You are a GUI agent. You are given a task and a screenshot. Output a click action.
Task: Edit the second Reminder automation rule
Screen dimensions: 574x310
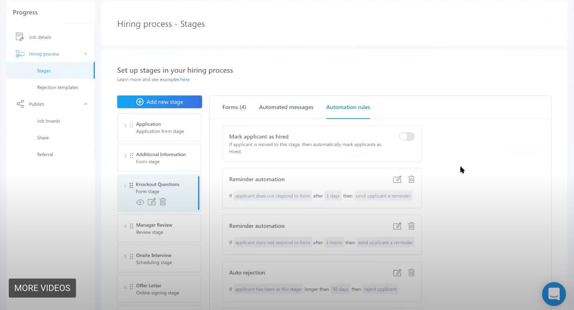[x=397, y=226]
